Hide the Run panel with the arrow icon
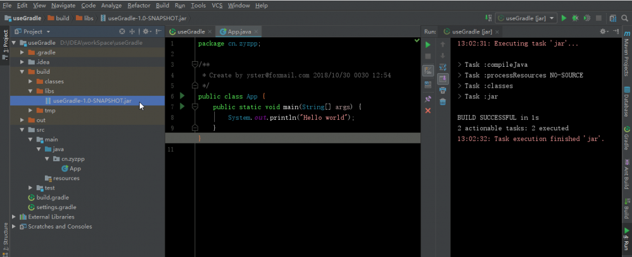This screenshot has width=632, height=257. click(x=616, y=31)
